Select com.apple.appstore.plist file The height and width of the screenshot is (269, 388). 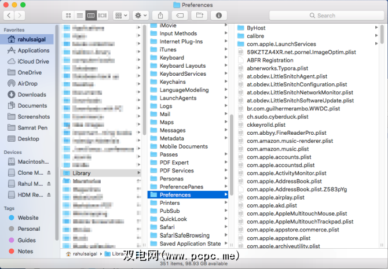coord(307,238)
